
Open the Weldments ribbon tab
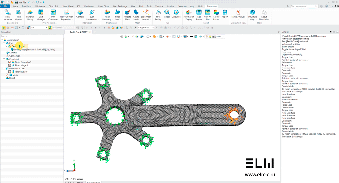pyautogui.click(x=89, y=6)
